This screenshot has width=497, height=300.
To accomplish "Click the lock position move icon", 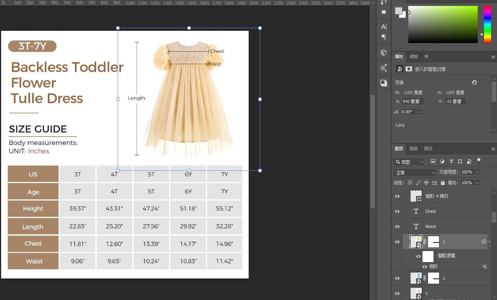I will point(426,183).
